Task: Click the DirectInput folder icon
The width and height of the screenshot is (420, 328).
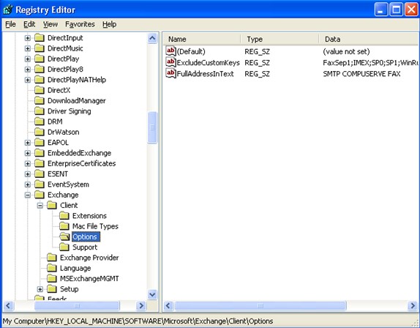Action: point(40,38)
